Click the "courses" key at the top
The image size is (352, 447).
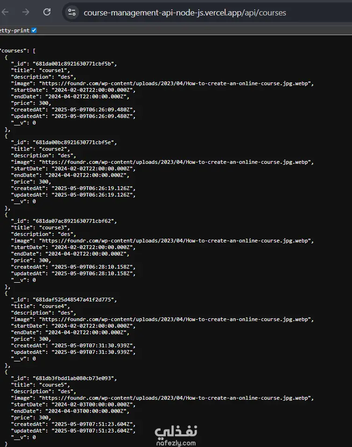click(14, 51)
